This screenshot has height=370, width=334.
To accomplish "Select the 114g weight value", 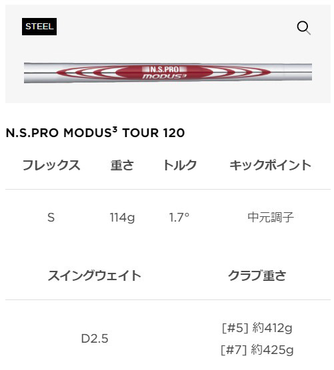I will (x=122, y=218).
